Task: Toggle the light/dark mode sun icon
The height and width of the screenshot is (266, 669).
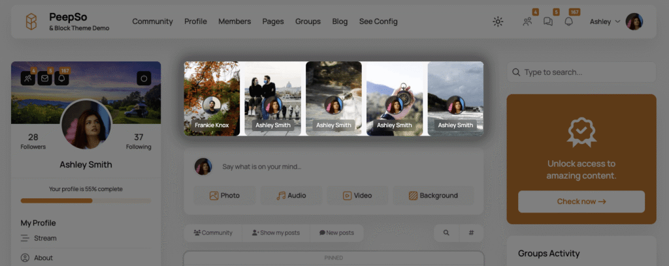Action: pos(498,22)
